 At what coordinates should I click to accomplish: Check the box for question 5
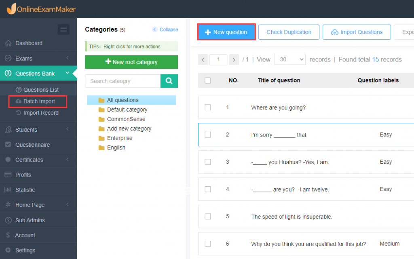[208, 216]
